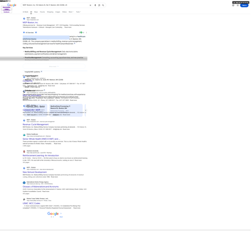Viewport: 252px width, 231px height.
Task: Switch to the Videos tab
Action: point(65,12)
